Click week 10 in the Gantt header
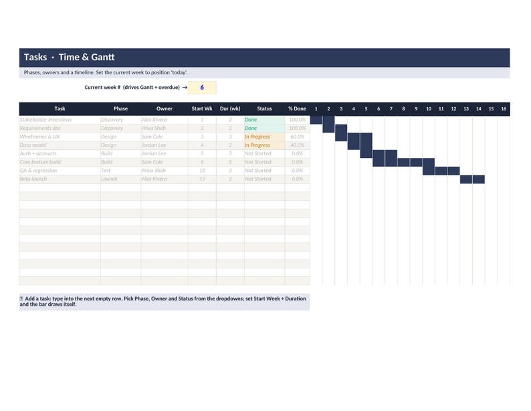The height and width of the screenshot is (411, 531). click(429, 108)
